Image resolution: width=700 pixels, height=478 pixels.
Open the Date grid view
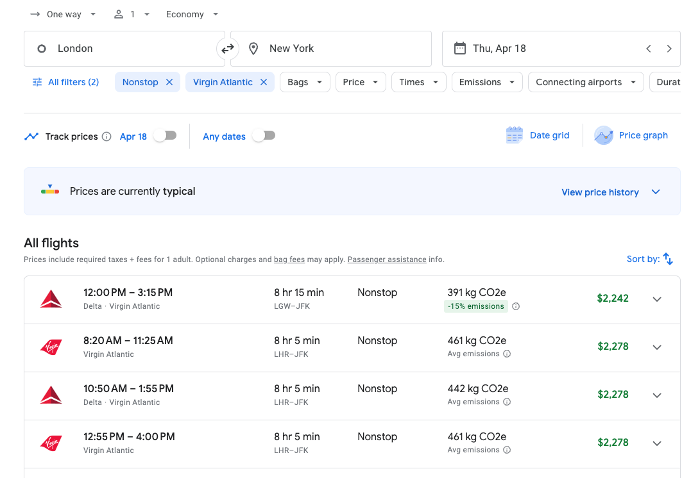pos(538,135)
